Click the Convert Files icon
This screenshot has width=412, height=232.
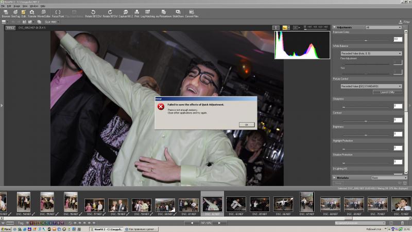coord(192,14)
